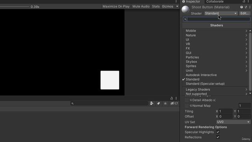Click the favorites star icon
This screenshot has width=252, height=142.
(165, 103)
